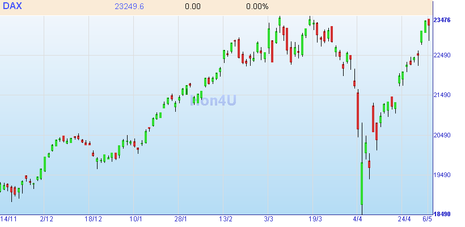
Task: Click the 18/12 date label
Action: pyautogui.click(x=93, y=219)
